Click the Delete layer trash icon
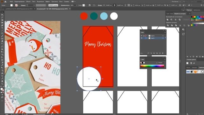Image resolution: width=204 pixels, height=115 pixels. click(x=163, y=53)
